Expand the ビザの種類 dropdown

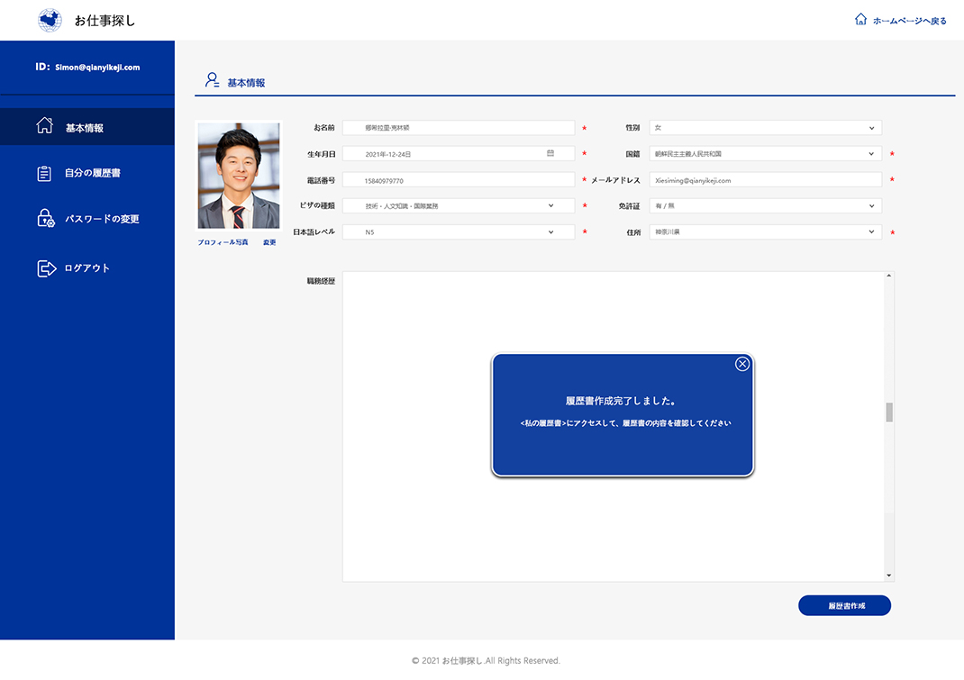(x=551, y=206)
